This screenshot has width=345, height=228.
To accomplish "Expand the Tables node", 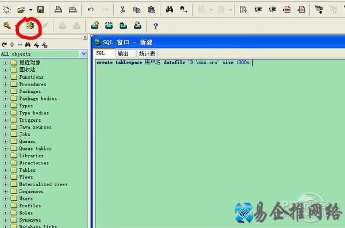I will pos(6,170).
